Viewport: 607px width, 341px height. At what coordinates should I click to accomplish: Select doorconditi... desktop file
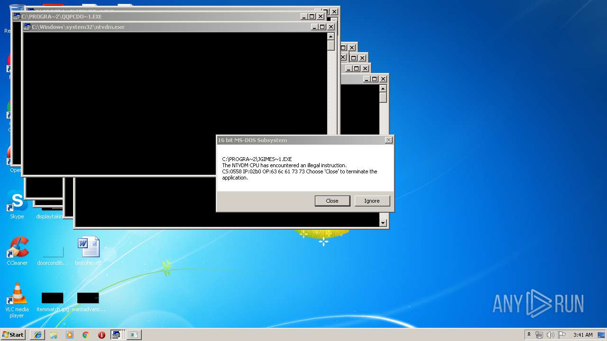(x=52, y=256)
